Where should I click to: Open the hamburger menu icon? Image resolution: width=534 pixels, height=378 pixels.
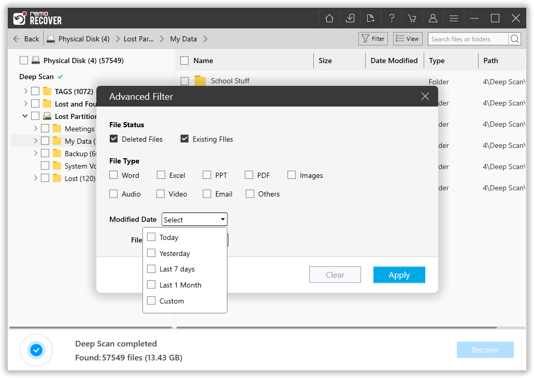coord(454,18)
